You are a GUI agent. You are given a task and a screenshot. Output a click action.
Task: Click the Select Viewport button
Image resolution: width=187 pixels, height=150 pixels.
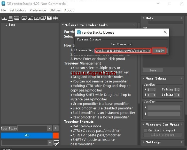coord(162,135)
